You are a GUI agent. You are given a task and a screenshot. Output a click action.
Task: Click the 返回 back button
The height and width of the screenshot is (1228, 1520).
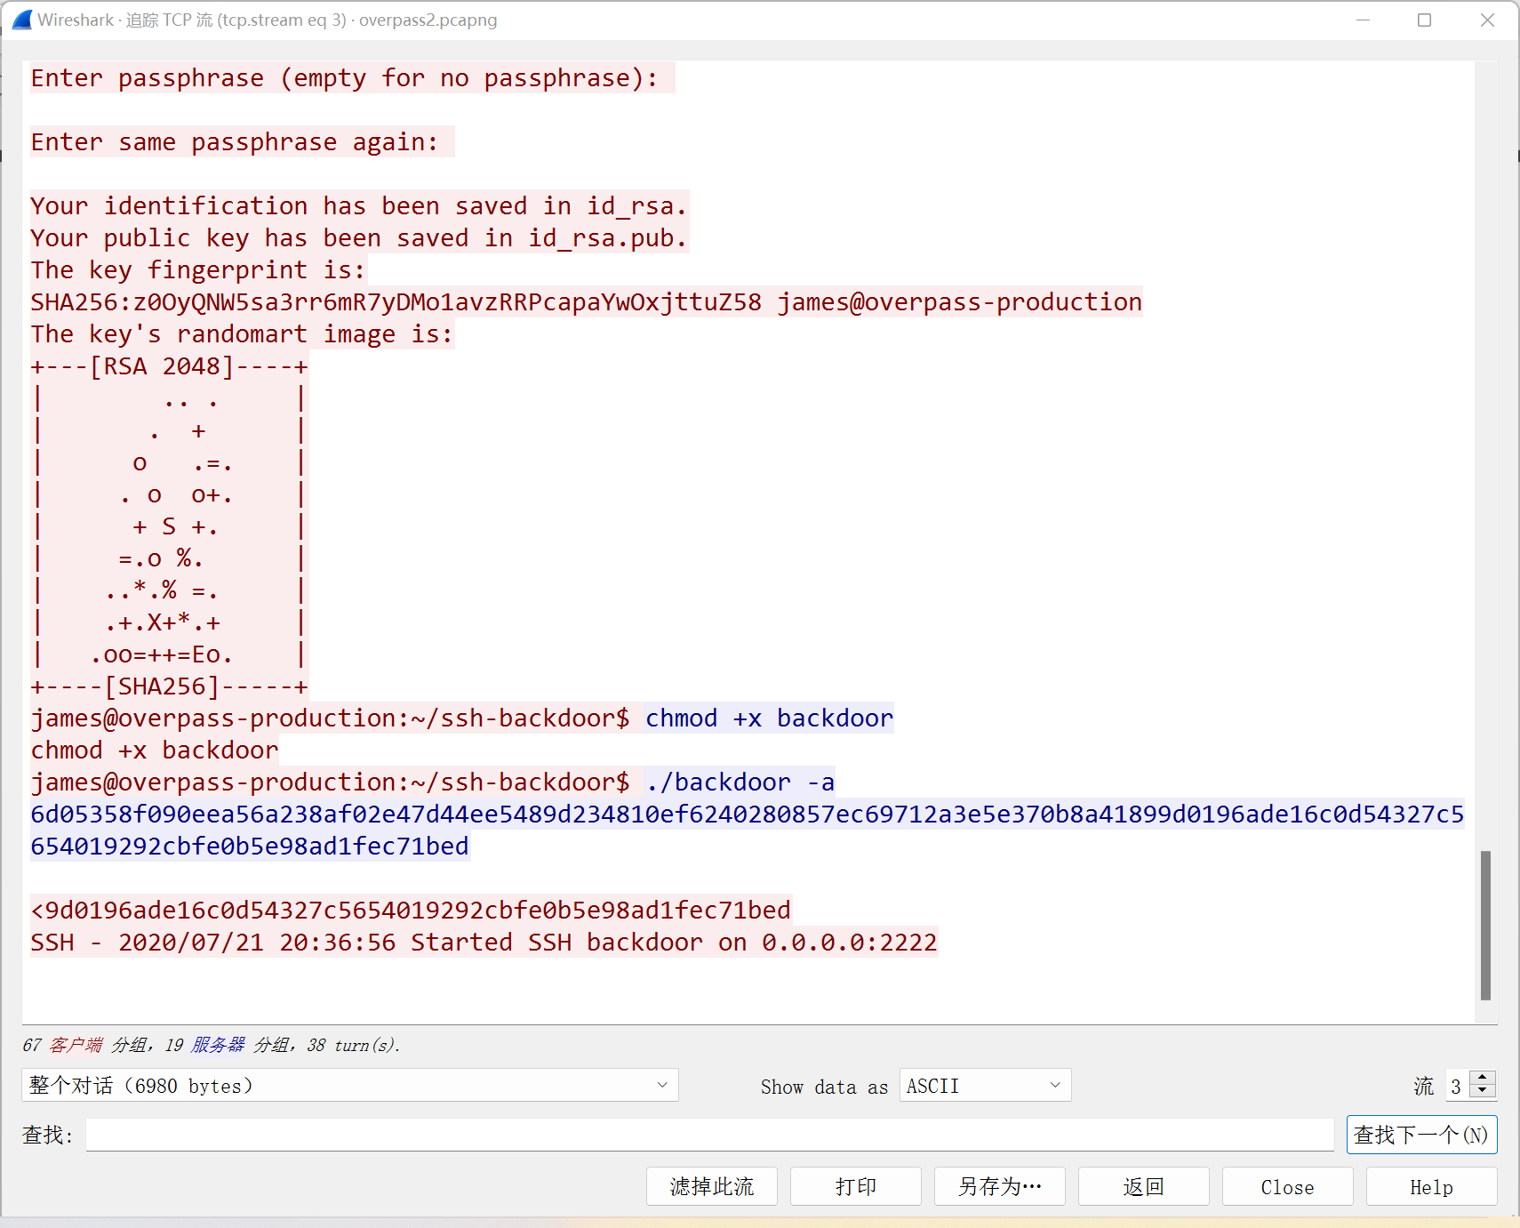coord(1143,1186)
